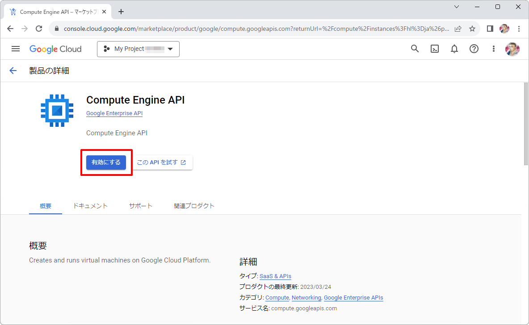The width and height of the screenshot is (529, 325).
Task: Open the Google Enterprise APIs category link
Action: pos(353,298)
